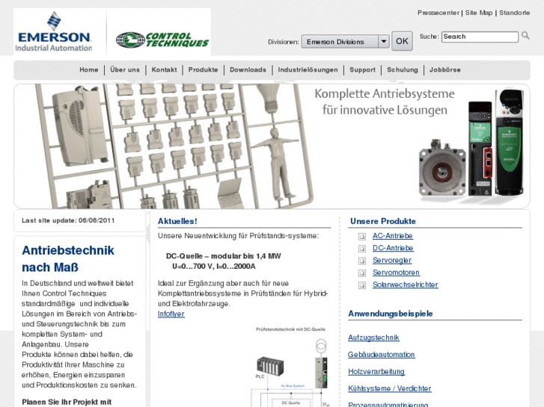Screen dimensions: 544x407
Task: Click the DC-Quelle modular bis 1,4 MW text
Action: (224, 256)
